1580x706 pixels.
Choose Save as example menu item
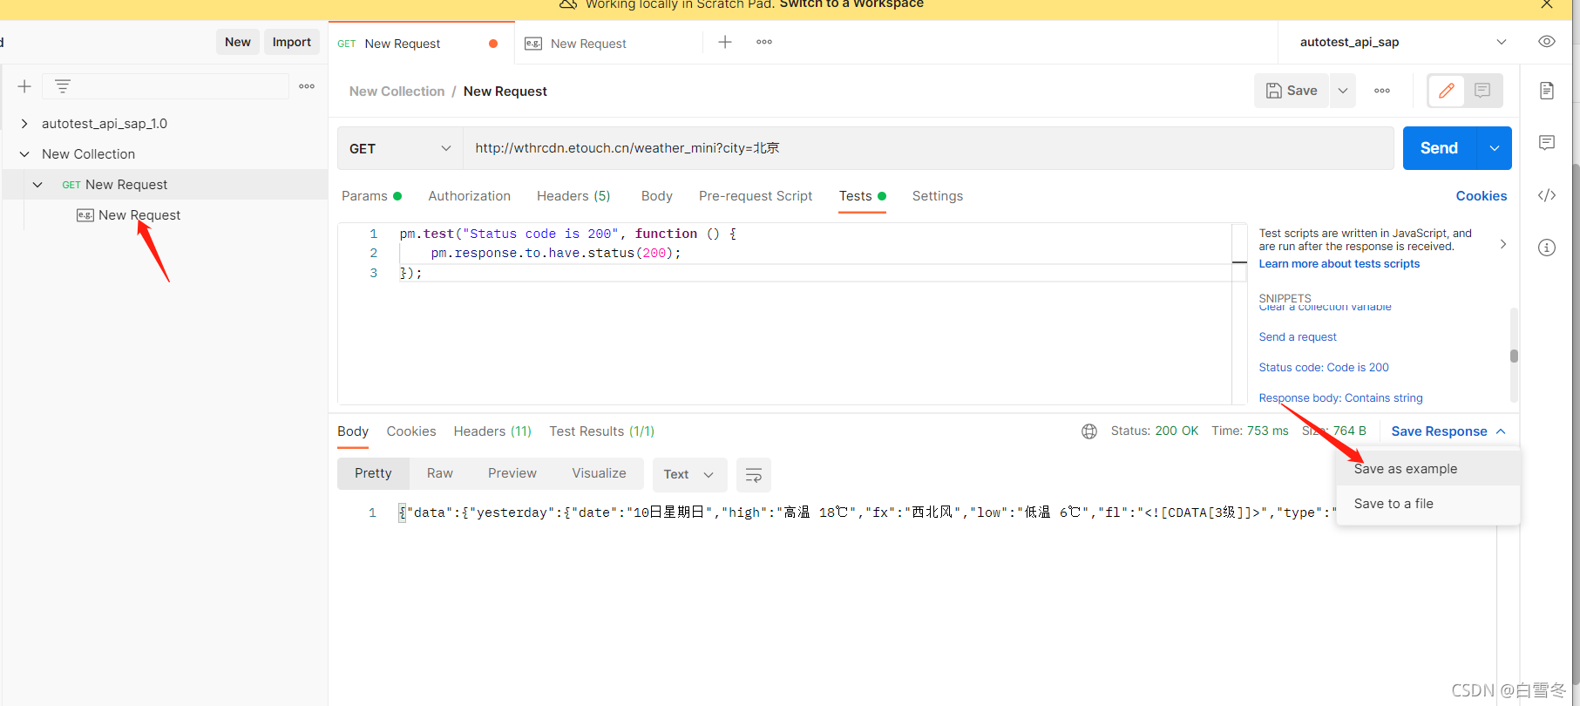1428,469
